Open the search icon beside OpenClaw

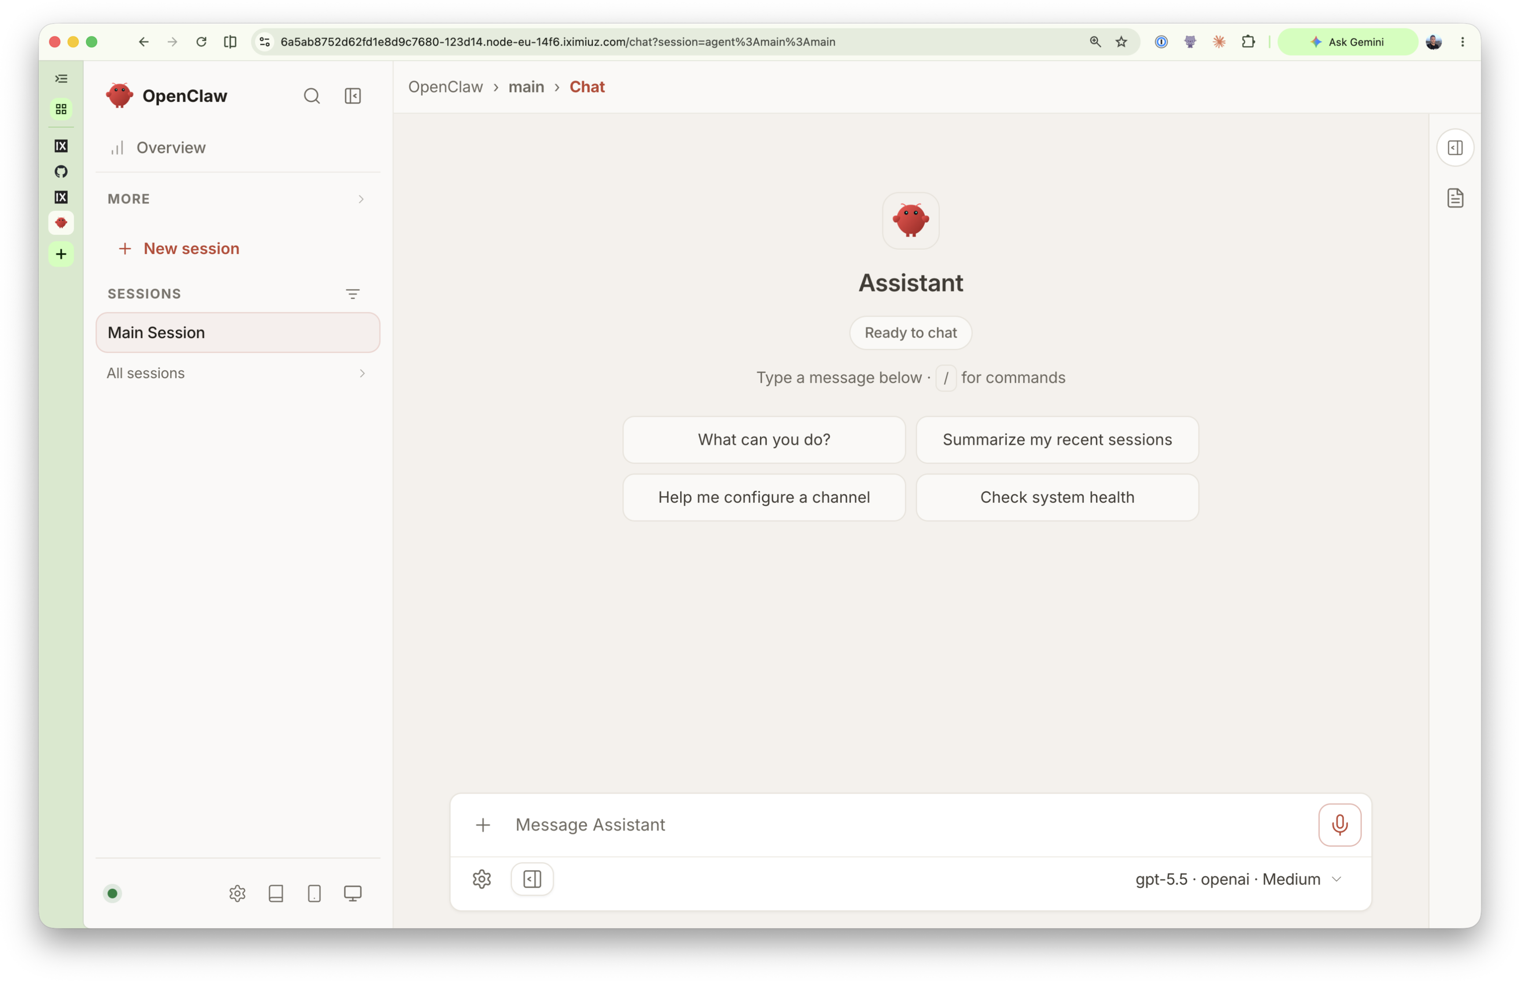coord(311,95)
